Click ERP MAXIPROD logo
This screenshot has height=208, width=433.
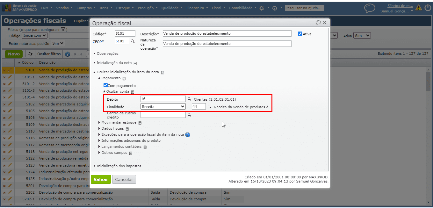[20, 8]
